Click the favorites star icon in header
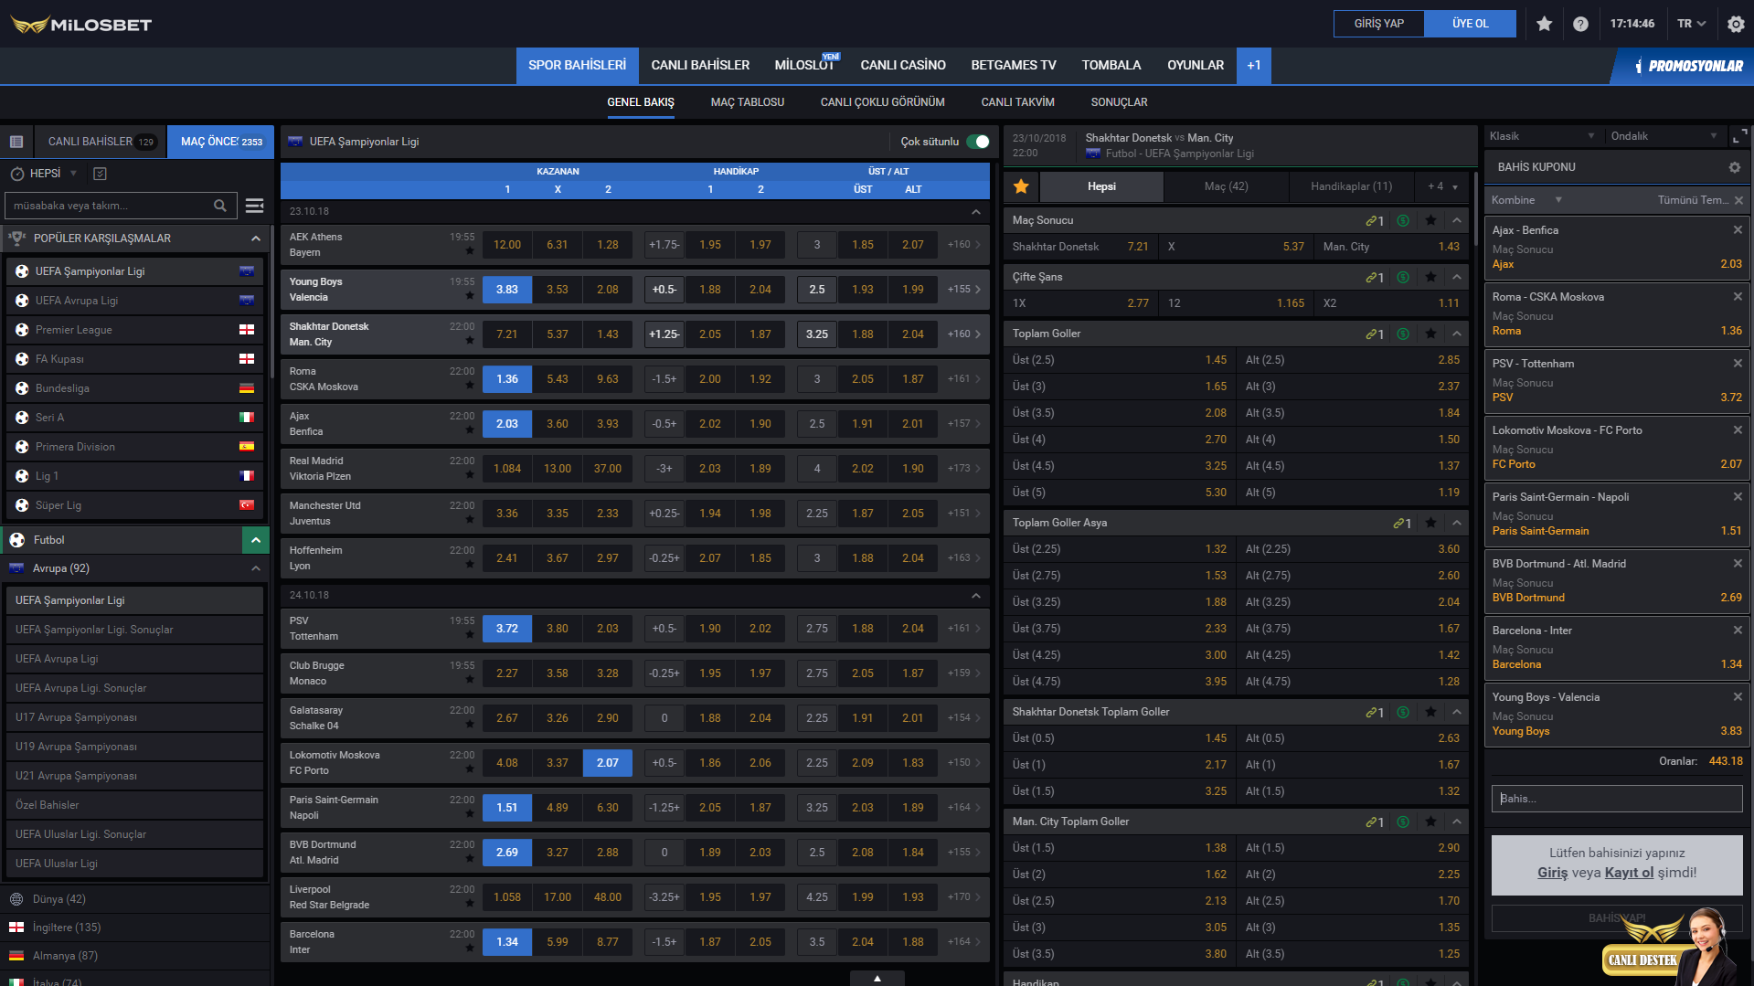The image size is (1754, 986). point(1544,24)
